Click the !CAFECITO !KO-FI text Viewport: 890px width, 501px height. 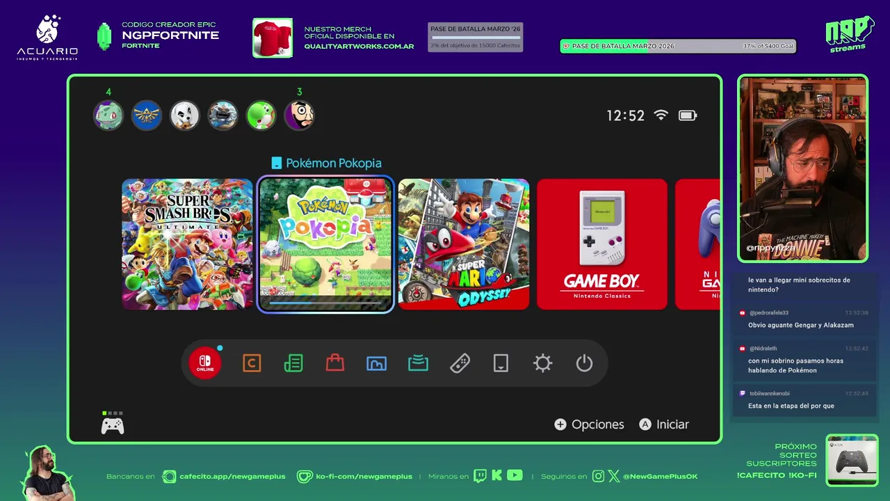(x=777, y=475)
